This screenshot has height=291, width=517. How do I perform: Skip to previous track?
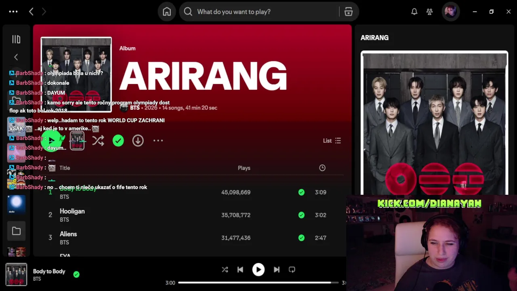pos(240,270)
